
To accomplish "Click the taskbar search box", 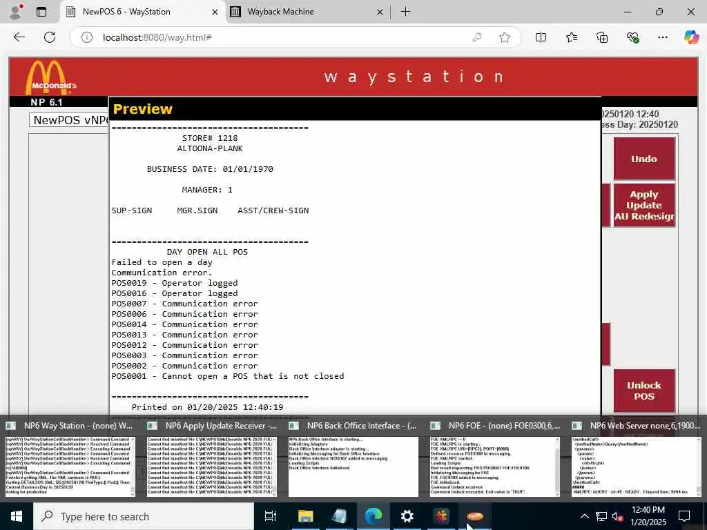I will (x=144, y=516).
